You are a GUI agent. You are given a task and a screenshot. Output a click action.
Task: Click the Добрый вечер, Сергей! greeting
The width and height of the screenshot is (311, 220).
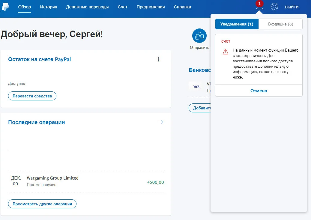coord(52,34)
